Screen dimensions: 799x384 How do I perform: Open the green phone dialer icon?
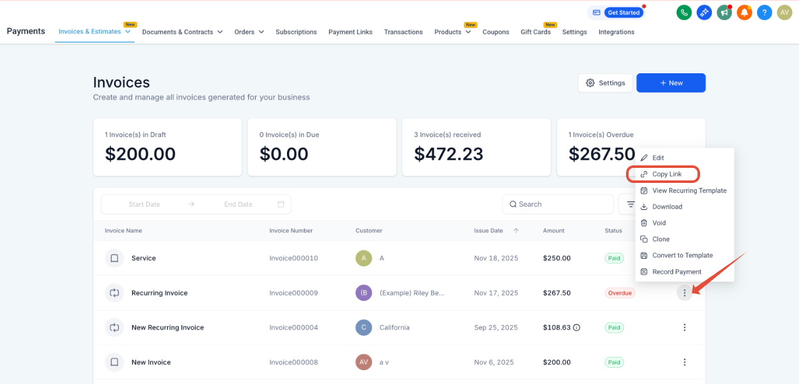click(684, 13)
